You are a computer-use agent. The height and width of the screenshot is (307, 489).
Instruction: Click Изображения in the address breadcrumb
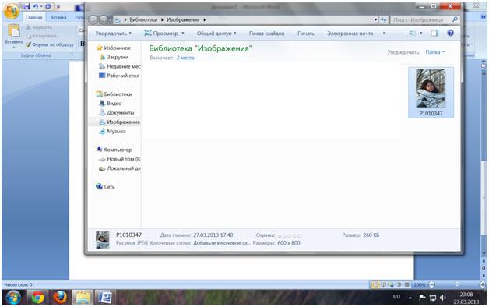point(183,19)
